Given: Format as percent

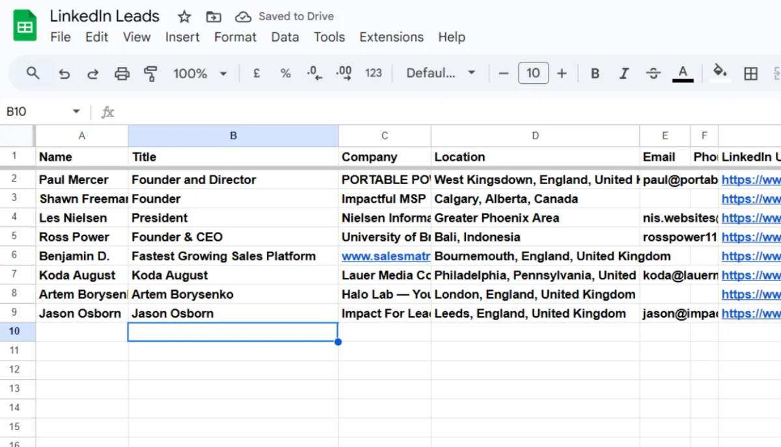Looking at the screenshot, I should tap(286, 74).
